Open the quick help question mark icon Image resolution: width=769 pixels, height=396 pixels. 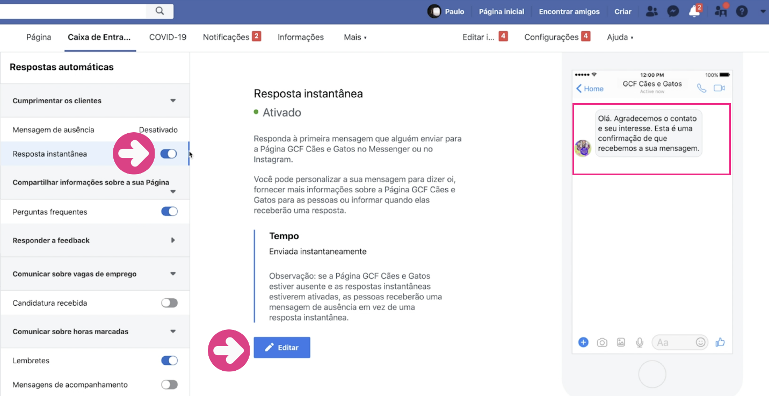[x=742, y=11]
